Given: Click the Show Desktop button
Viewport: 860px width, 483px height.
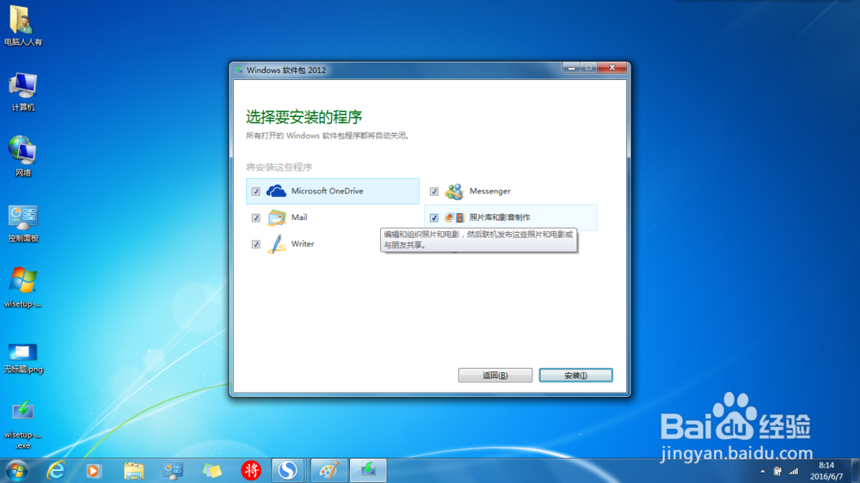Looking at the screenshot, I should (x=855, y=471).
